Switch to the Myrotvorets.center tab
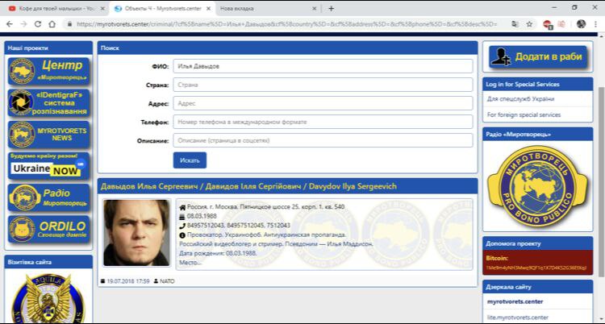 162,9
